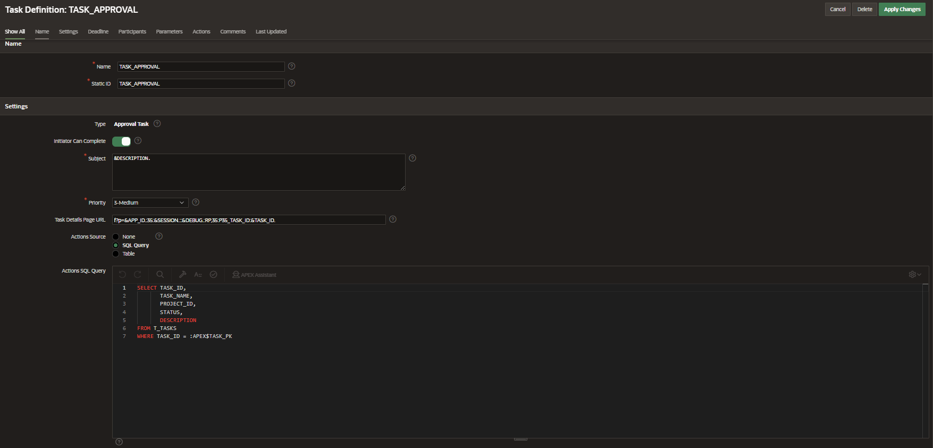Click the FROM T_TASKS line in the editor
This screenshot has width=933, height=448.
click(157, 328)
